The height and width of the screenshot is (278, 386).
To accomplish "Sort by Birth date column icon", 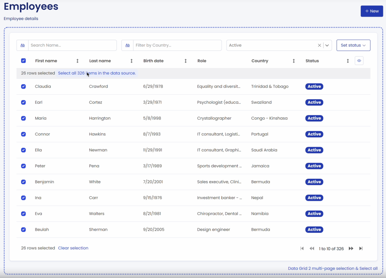I will 185,61.
